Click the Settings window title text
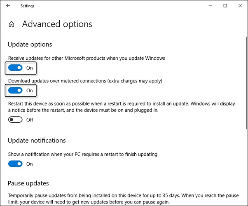 27,6
